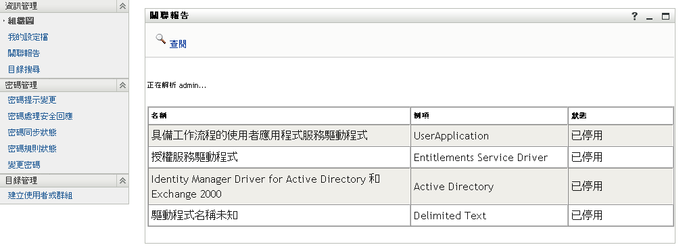Open 目錄搜尋 from the sidebar
Image resolution: width=689 pixels, height=247 pixels.
[24, 70]
